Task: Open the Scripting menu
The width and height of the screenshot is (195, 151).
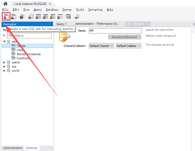Action: click(96, 10)
